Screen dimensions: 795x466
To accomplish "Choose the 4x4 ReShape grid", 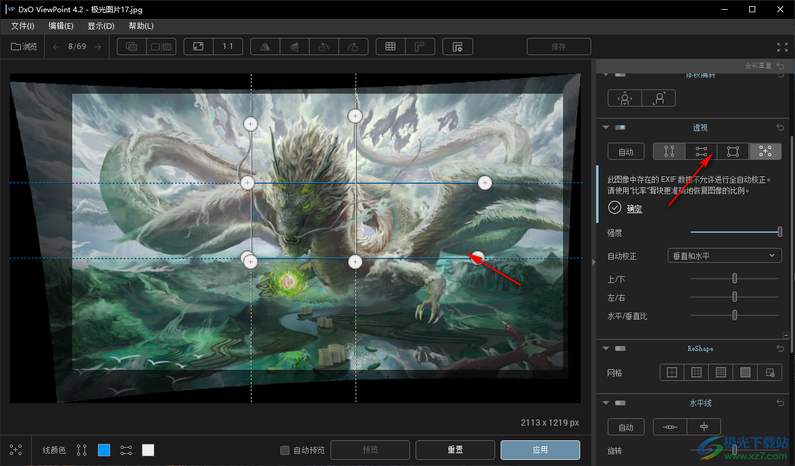I will pos(721,372).
